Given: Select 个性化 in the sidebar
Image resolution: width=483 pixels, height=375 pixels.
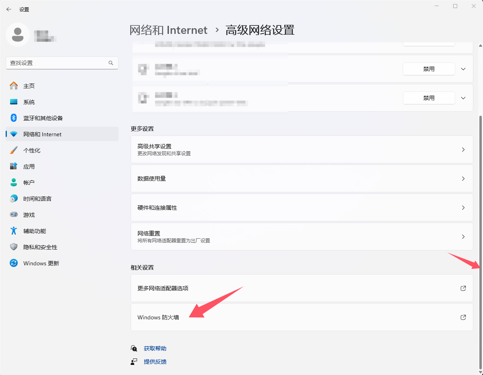Looking at the screenshot, I should tap(62, 150).
